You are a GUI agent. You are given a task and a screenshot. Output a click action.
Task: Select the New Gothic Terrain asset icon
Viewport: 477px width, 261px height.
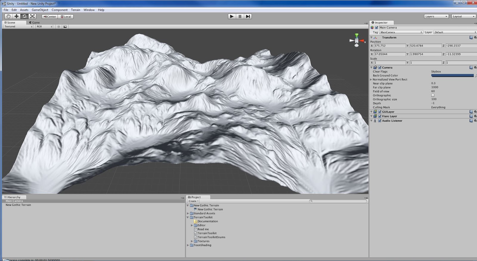point(195,209)
